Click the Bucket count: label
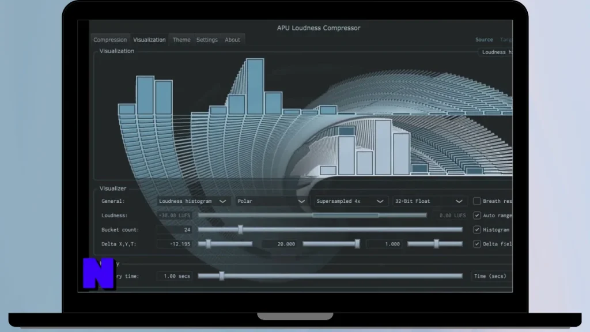The image size is (590, 332). pos(120,229)
